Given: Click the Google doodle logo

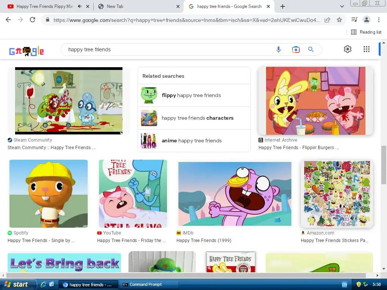Looking at the screenshot, I should [x=26, y=51].
